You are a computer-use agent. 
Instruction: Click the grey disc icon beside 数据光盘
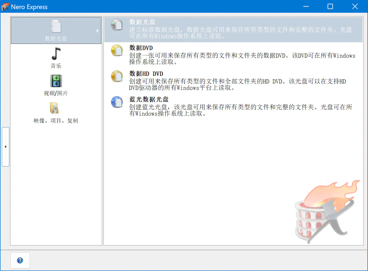click(117, 25)
